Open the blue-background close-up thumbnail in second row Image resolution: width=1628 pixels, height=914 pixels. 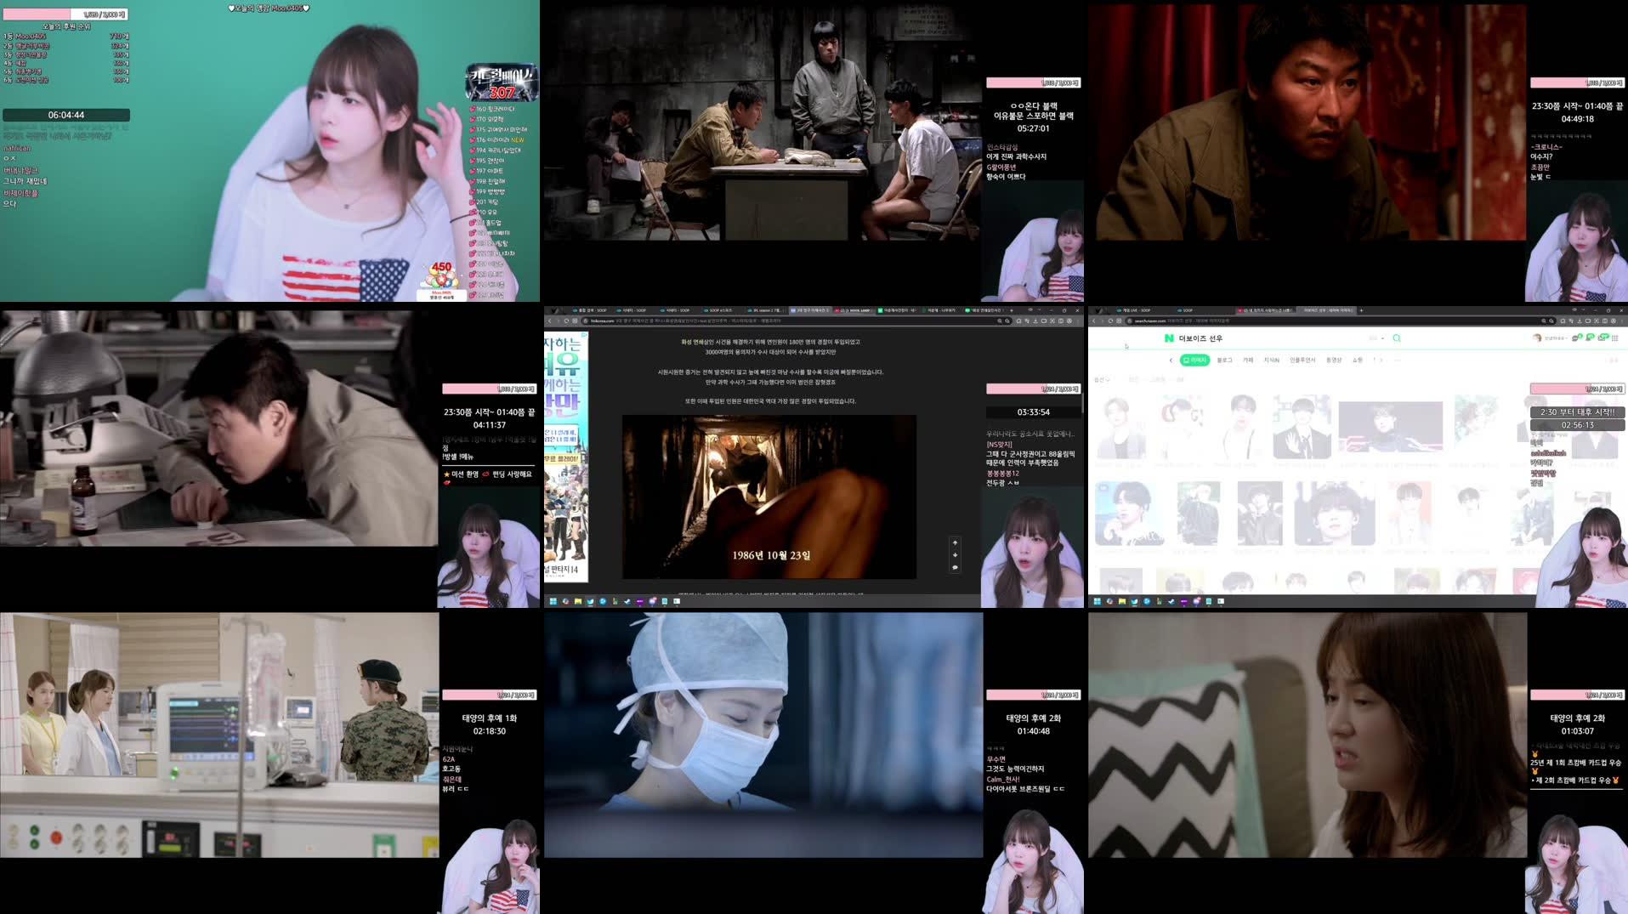pyautogui.click(x=1128, y=514)
